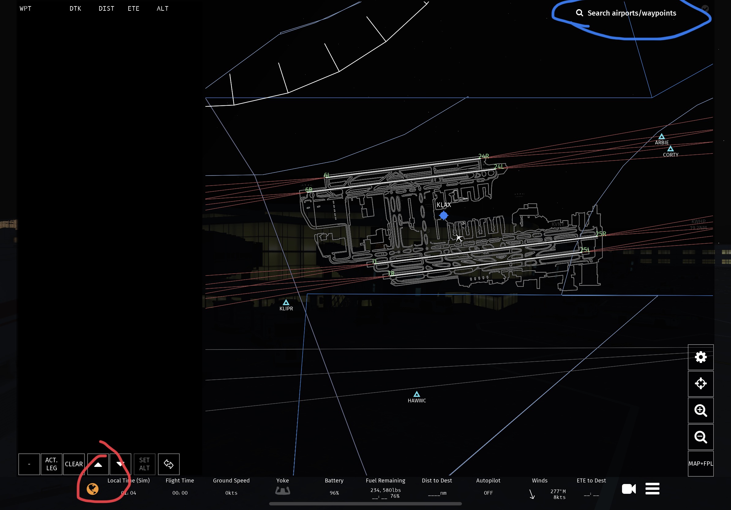The height and width of the screenshot is (510, 731).
Task: Zoom in on the map
Action: click(700, 410)
